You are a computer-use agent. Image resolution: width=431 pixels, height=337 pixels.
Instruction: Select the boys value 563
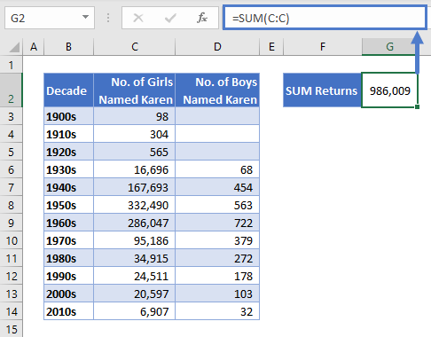[x=217, y=205]
